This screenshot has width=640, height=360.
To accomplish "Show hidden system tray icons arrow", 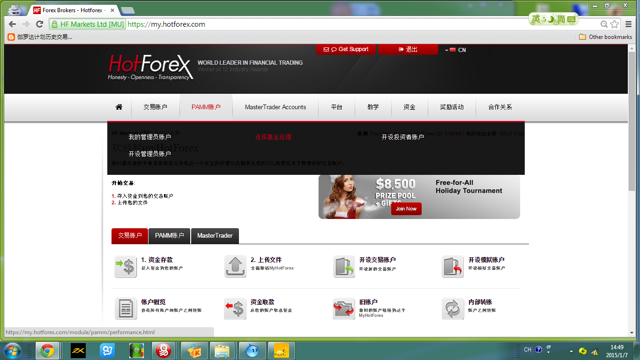I will coord(571,351).
